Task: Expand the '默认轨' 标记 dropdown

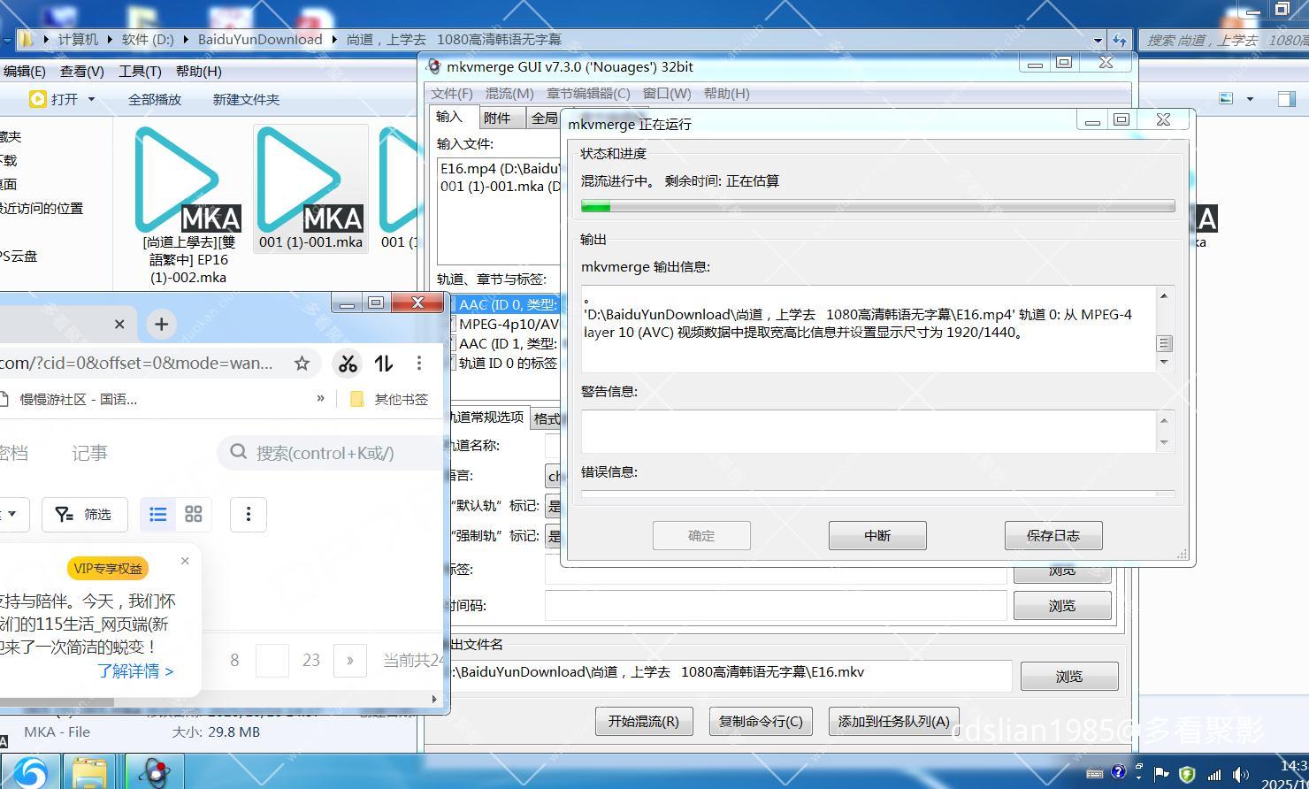Action: tap(555, 505)
